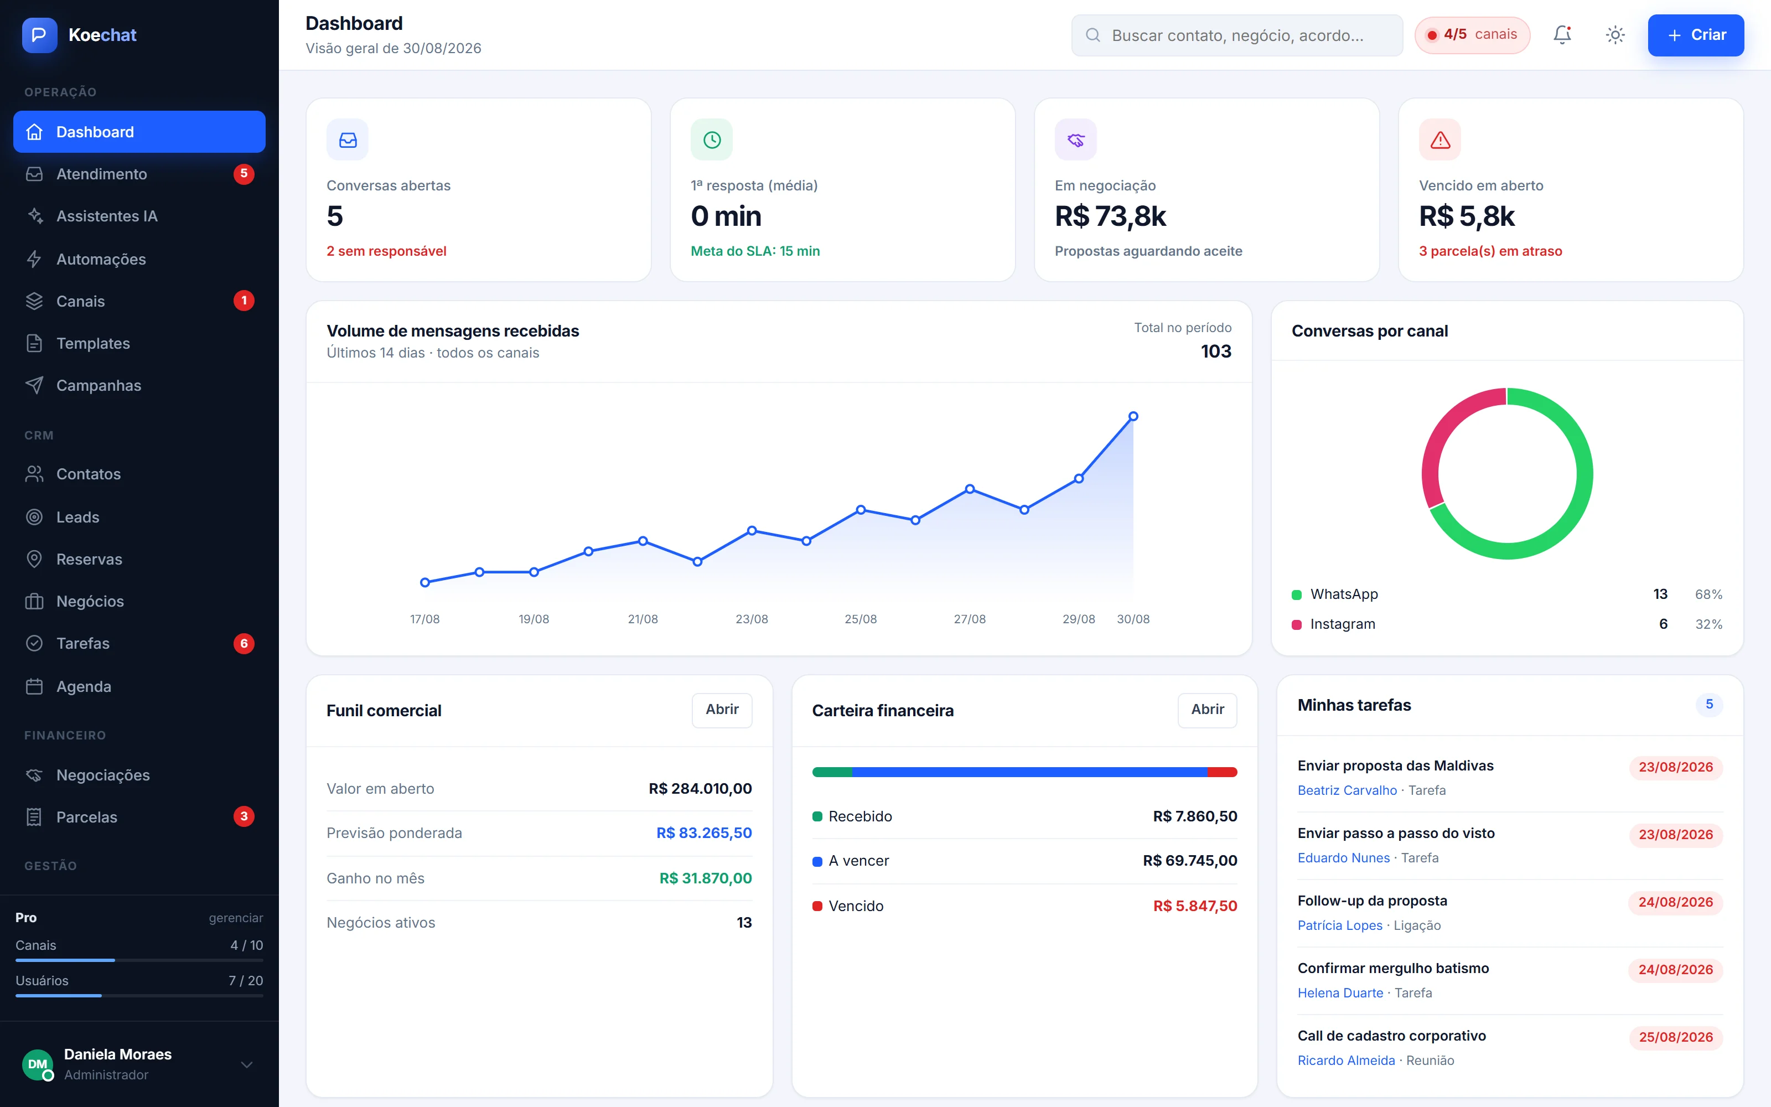
Task: Expand the Daniela Moraes user menu chevron
Action: 247,1064
